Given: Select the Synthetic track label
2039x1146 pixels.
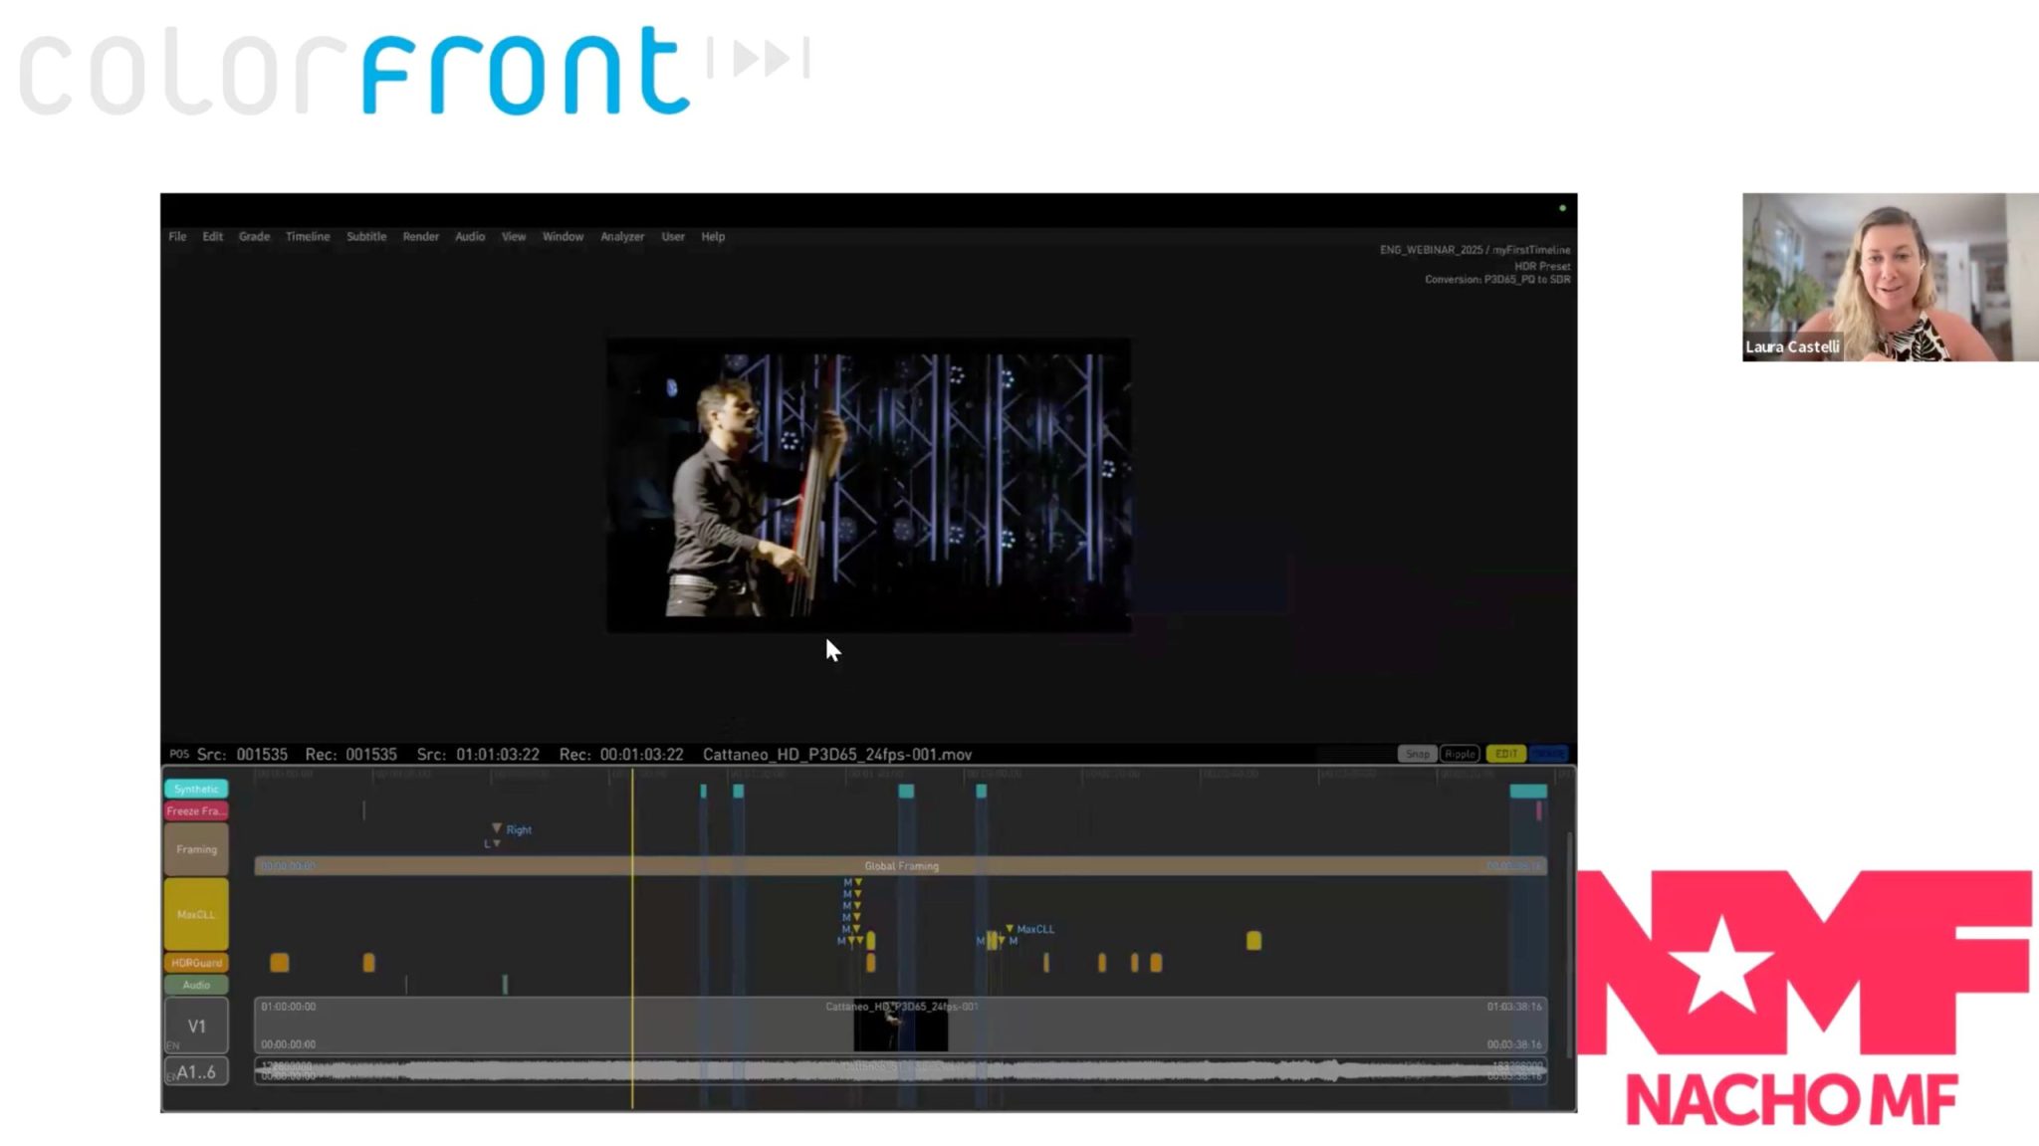Looking at the screenshot, I should pos(196,788).
